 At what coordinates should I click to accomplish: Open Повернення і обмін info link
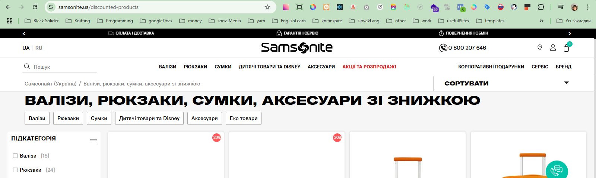(x=463, y=33)
